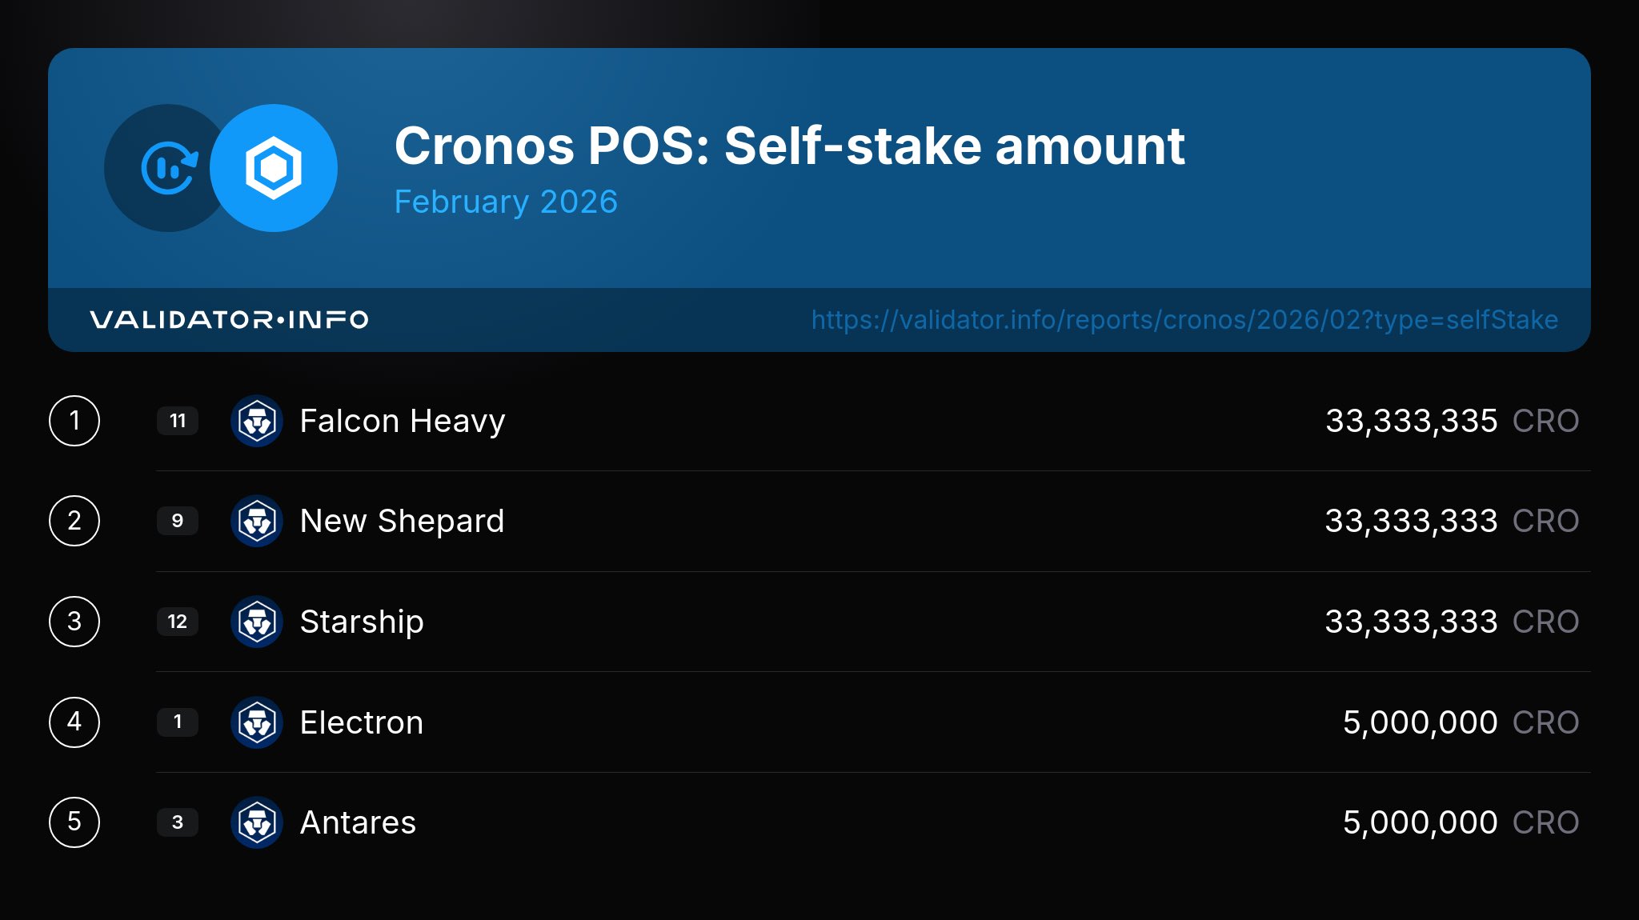Click the Starship validator icon
1639x920 pixels.
point(257,622)
